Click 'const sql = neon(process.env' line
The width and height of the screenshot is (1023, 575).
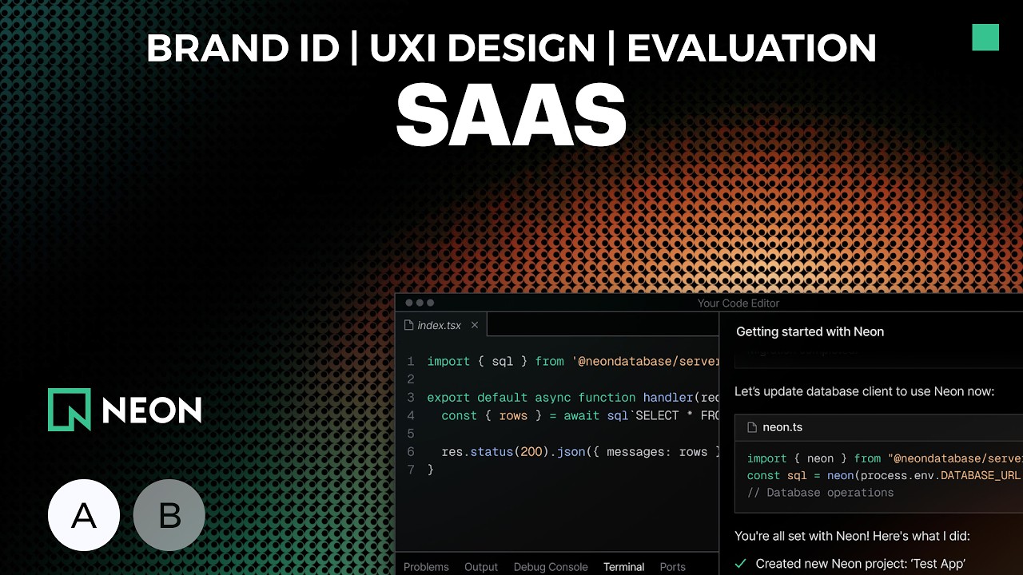click(884, 475)
